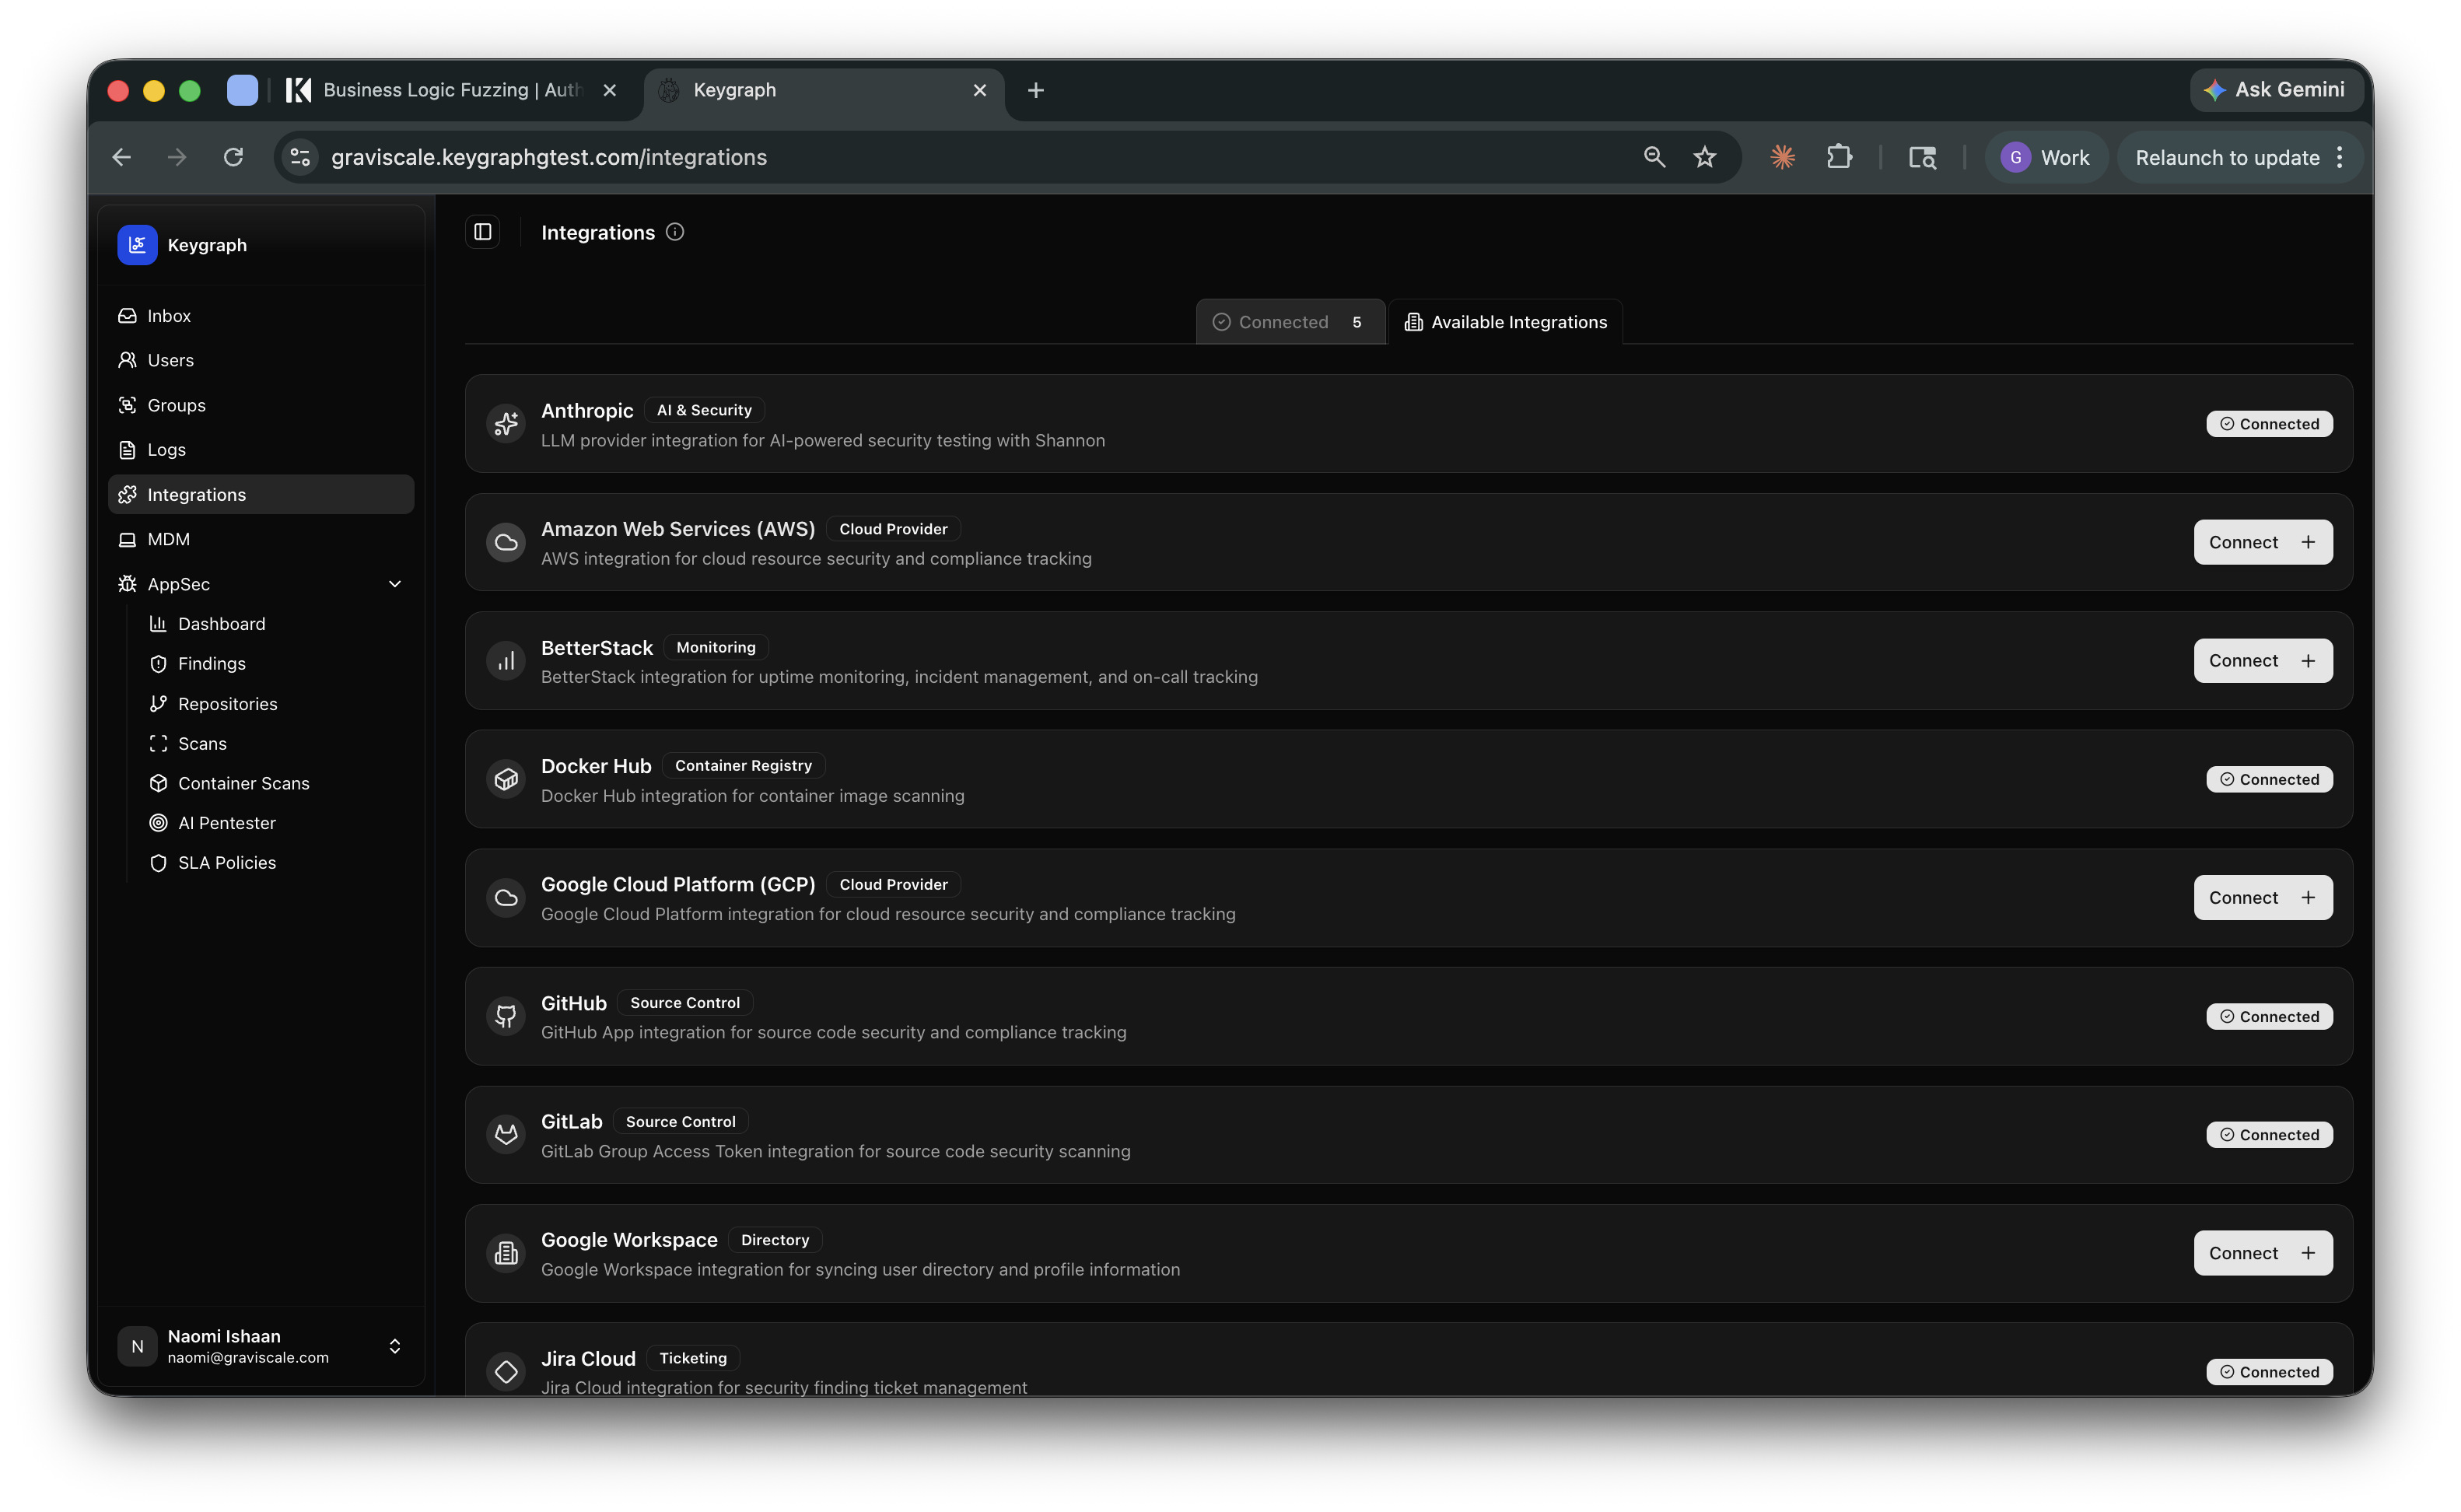
Task: Click Connected badge on GitLab row
Action: (2270, 1135)
